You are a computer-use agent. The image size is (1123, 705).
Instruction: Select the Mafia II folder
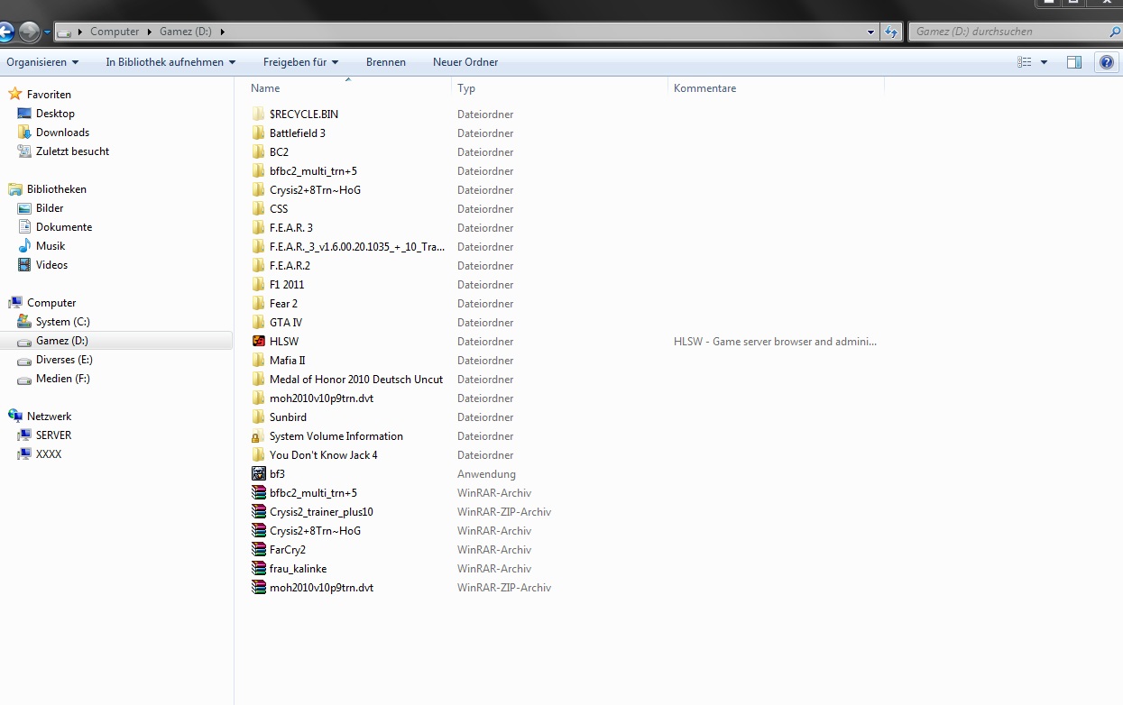(288, 361)
